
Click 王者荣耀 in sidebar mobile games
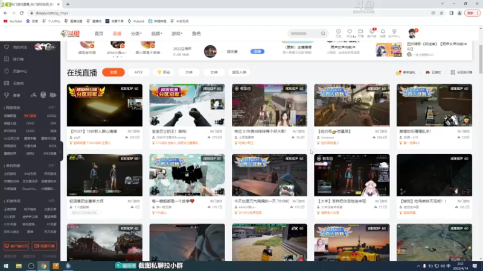(x=10, y=209)
